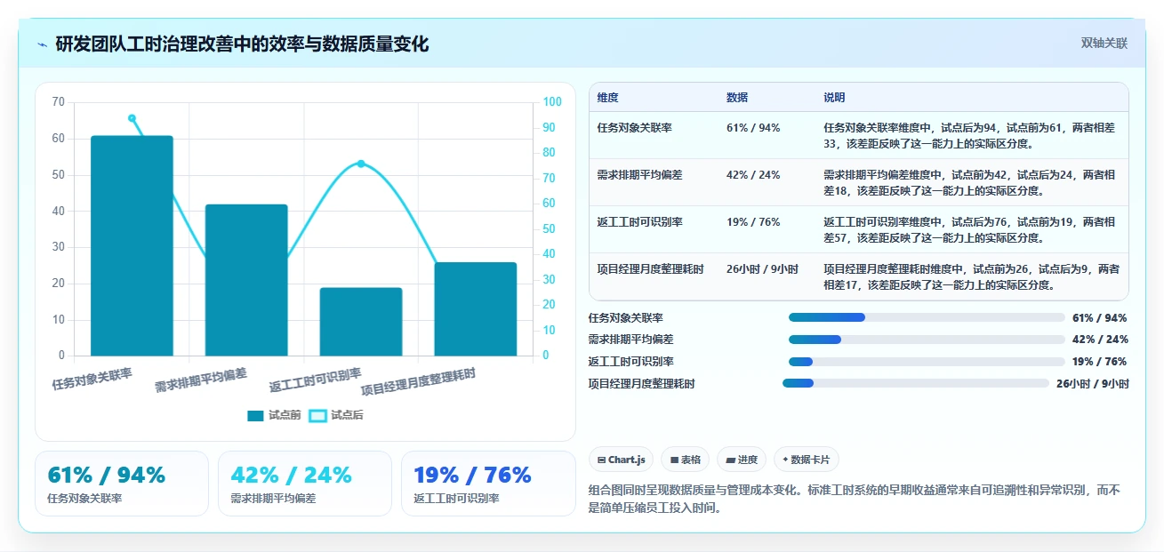The width and height of the screenshot is (1164, 552).
Task: Click the 数据 column header
Action: click(x=737, y=98)
